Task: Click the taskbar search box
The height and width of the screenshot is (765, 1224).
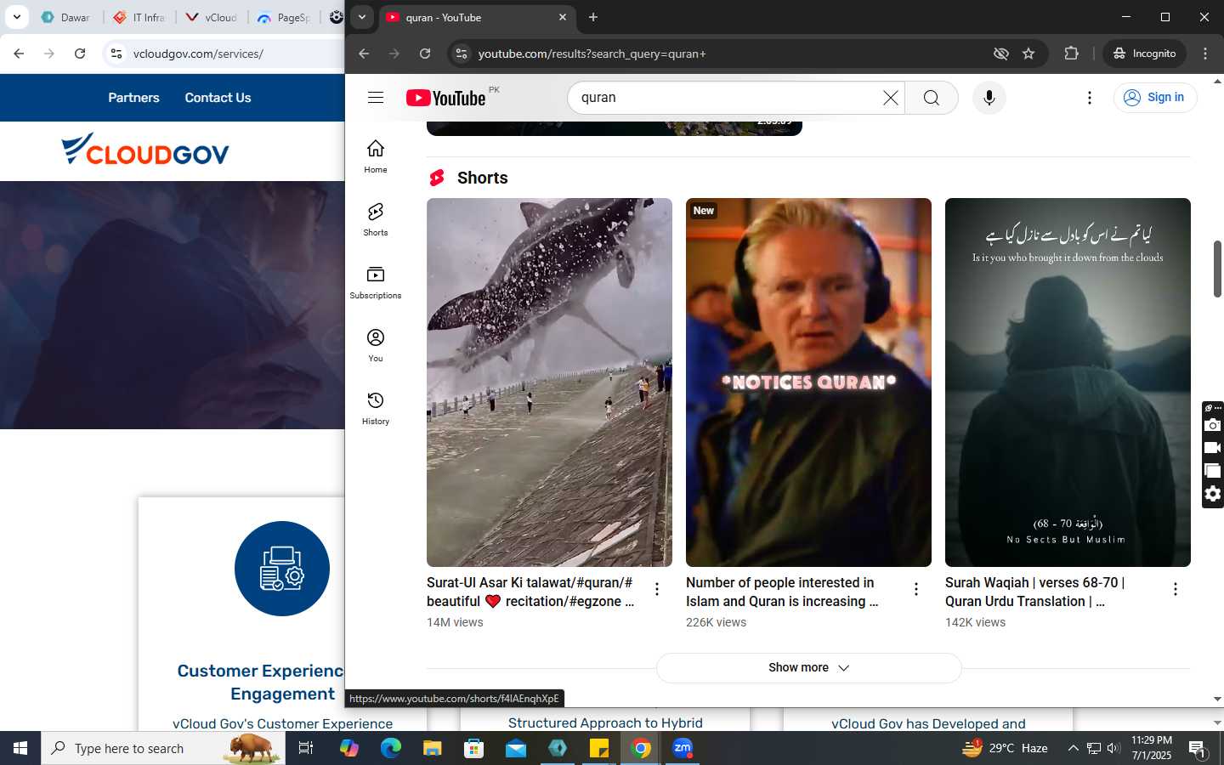Action: (163, 748)
